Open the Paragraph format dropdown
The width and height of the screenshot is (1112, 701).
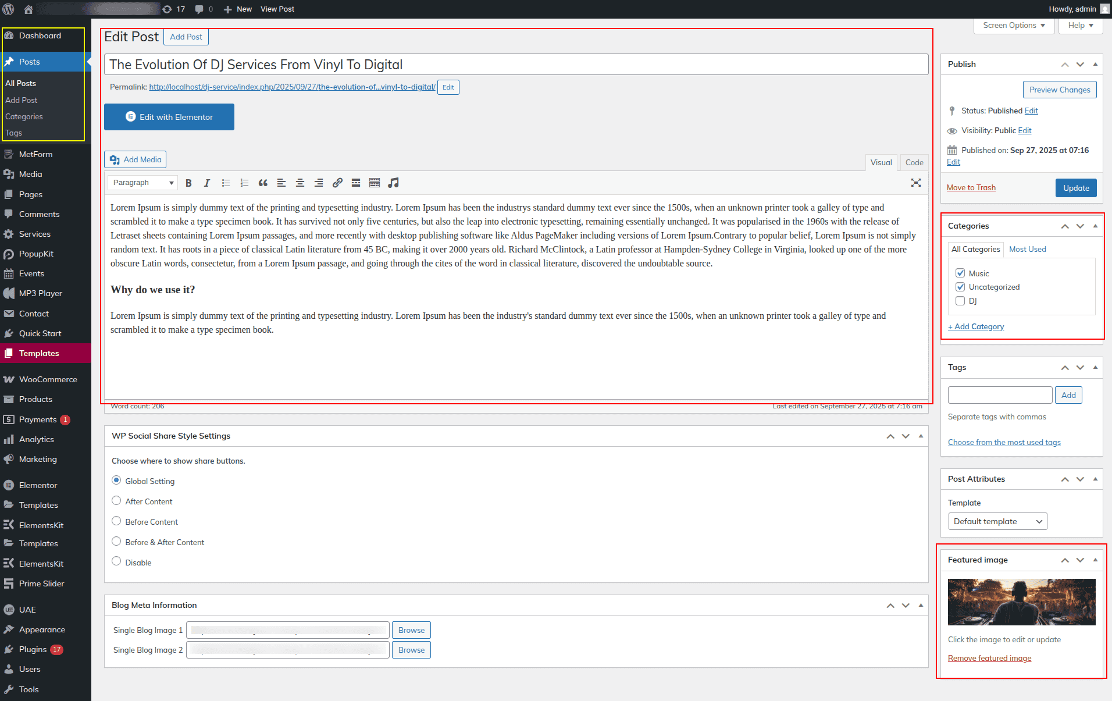tap(142, 183)
